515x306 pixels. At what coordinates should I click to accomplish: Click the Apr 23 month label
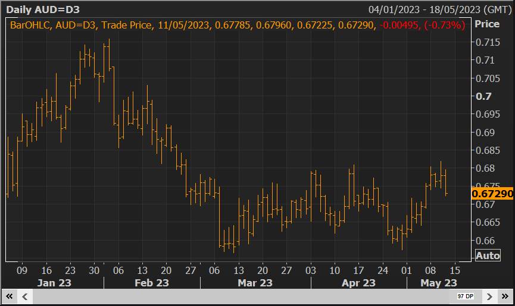[x=358, y=283]
